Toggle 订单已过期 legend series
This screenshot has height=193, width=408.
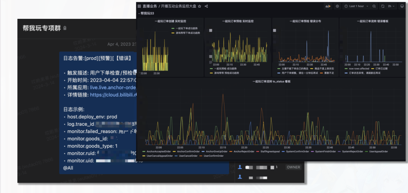click(380, 69)
